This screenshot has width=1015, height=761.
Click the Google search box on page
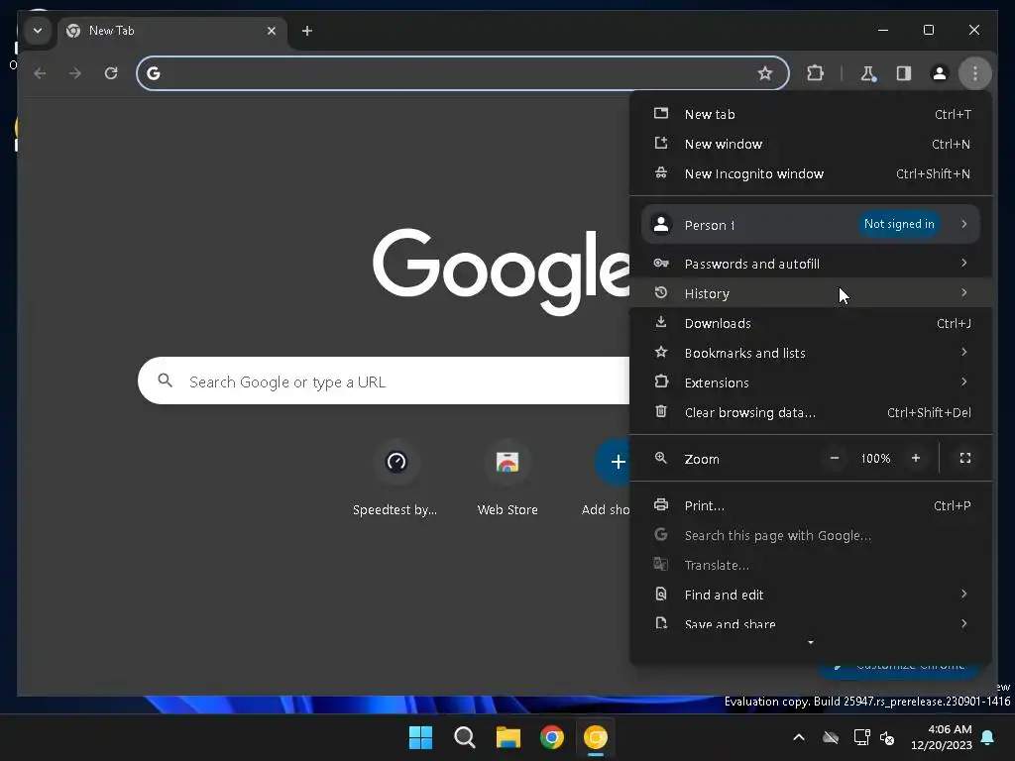[x=384, y=381]
